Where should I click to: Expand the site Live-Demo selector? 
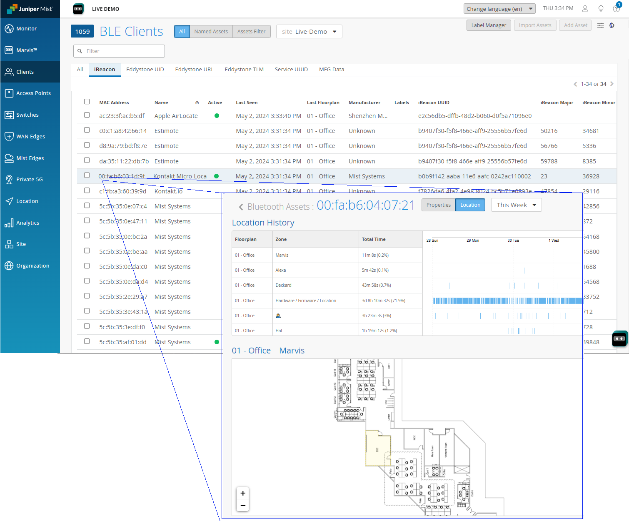coord(309,32)
